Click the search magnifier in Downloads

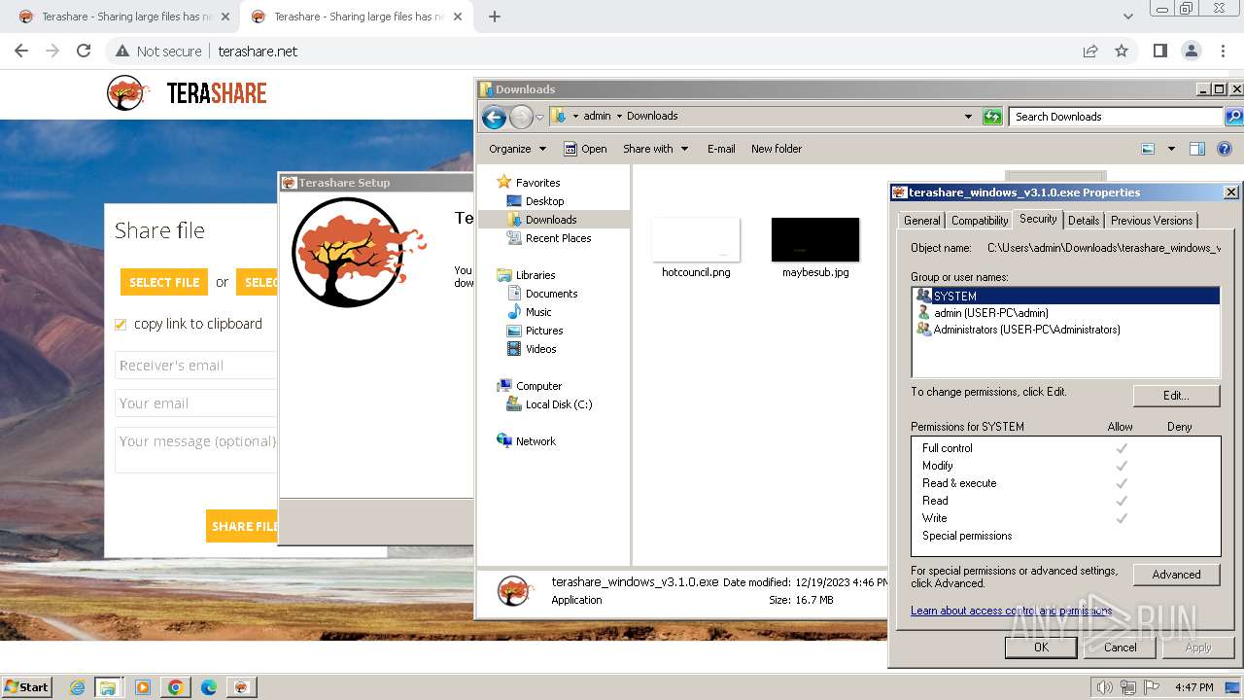click(1233, 117)
